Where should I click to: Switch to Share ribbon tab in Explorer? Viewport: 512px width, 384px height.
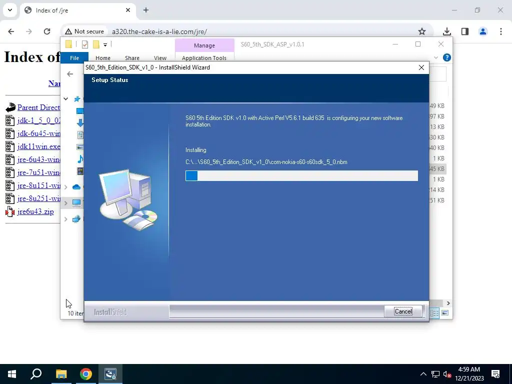(132, 58)
